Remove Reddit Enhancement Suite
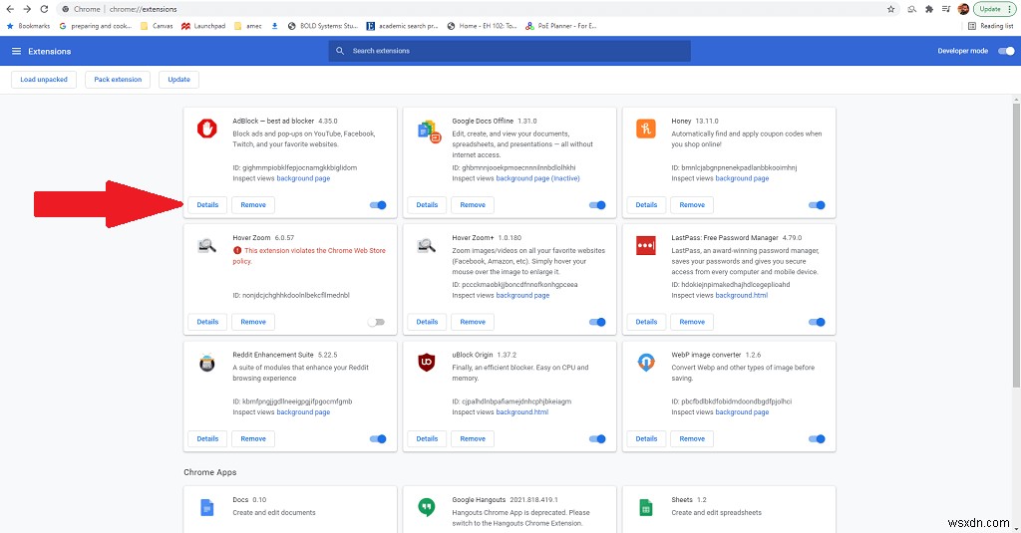The width and height of the screenshot is (1021, 533). (x=253, y=438)
